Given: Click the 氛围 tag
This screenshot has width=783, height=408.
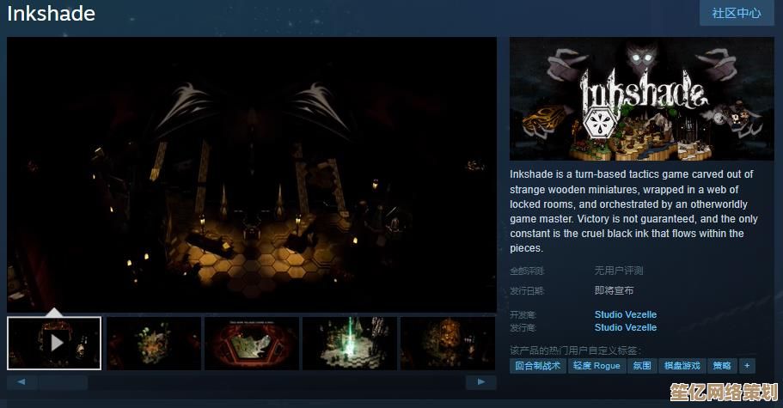Looking at the screenshot, I should pyautogui.click(x=642, y=365).
